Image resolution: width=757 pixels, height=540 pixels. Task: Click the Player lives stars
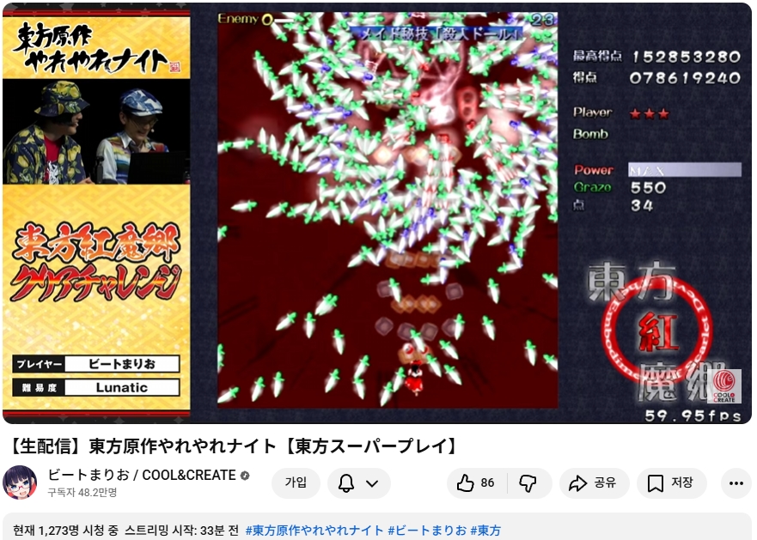(x=650, y=114)
